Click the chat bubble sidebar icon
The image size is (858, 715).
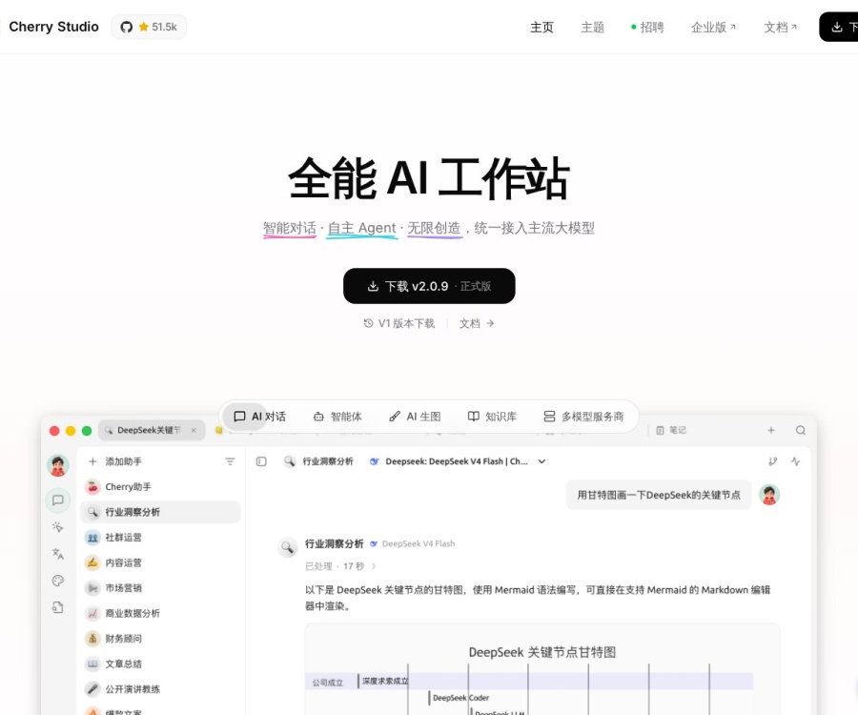pos(58,500)
